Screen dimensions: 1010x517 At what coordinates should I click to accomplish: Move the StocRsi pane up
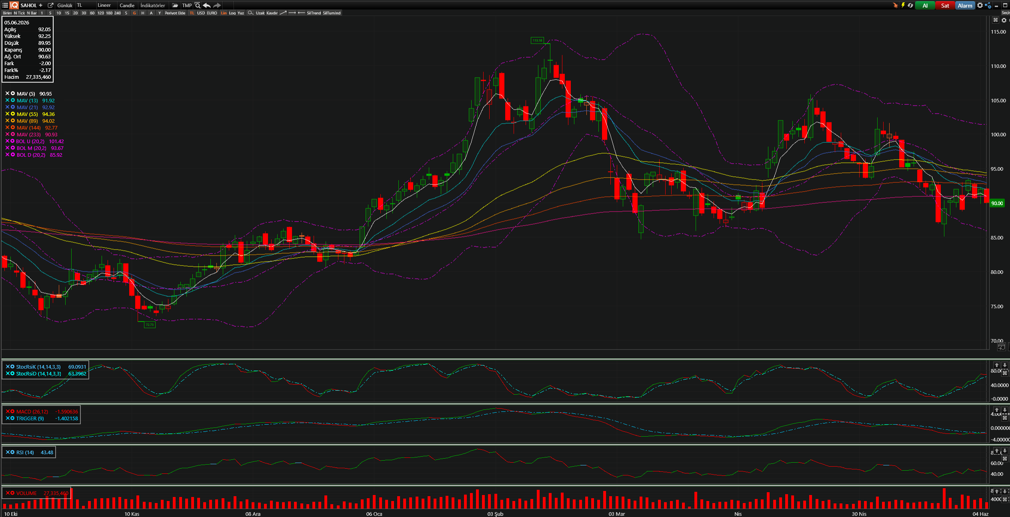click(997, 365)
